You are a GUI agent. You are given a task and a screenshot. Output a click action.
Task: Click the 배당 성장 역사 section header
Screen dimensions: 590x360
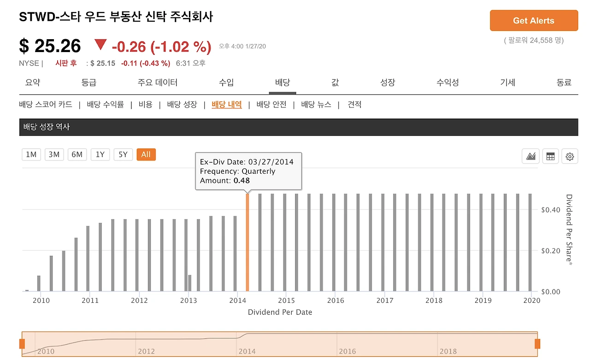(x=299, y=127)
